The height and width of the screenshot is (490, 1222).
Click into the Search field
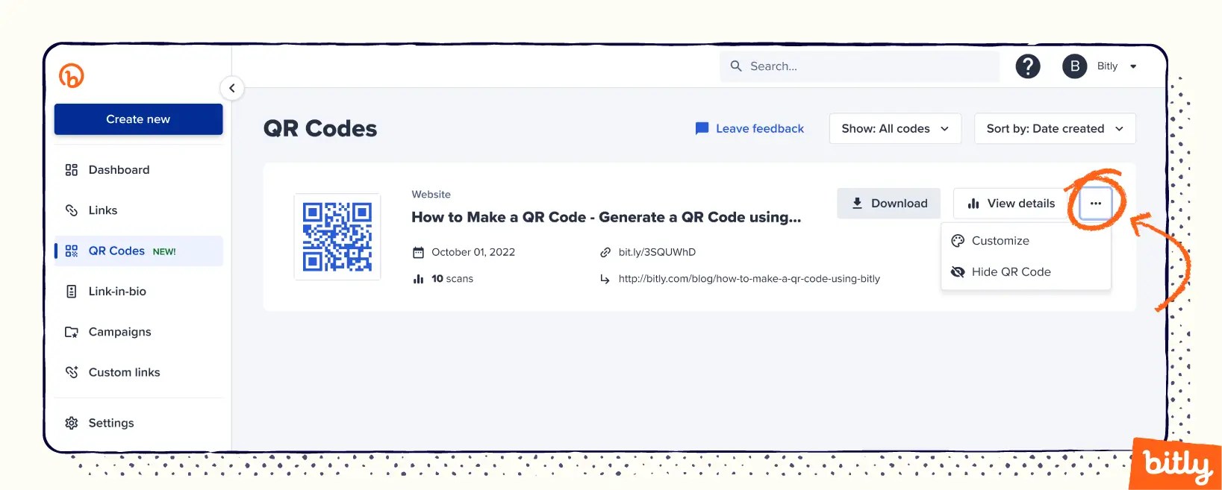click(x=860, y=66)
